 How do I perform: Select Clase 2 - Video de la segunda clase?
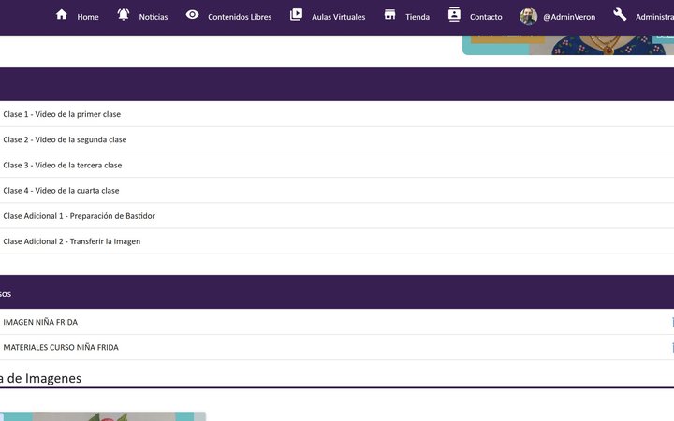click(x=65, y=139)
